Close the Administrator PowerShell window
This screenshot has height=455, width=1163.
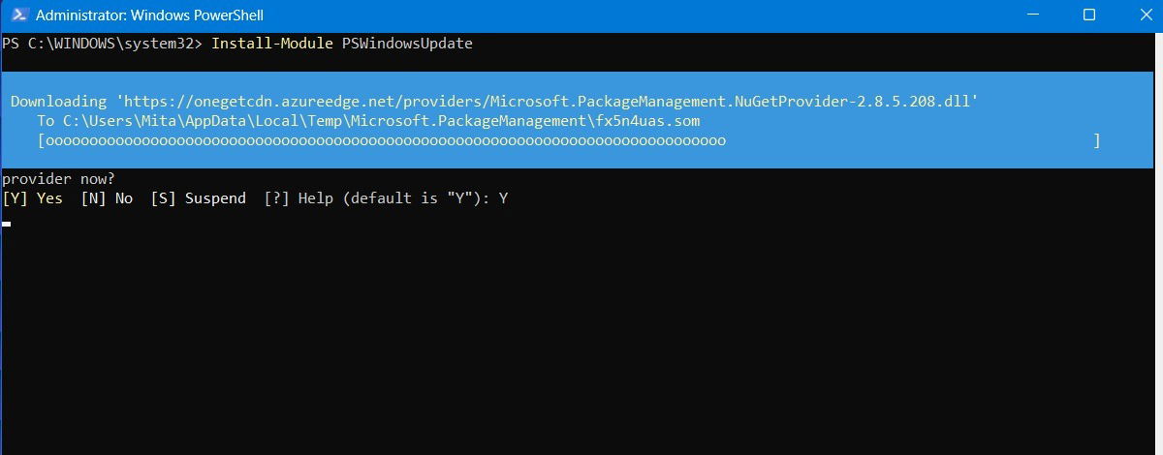pos(1140,15)
